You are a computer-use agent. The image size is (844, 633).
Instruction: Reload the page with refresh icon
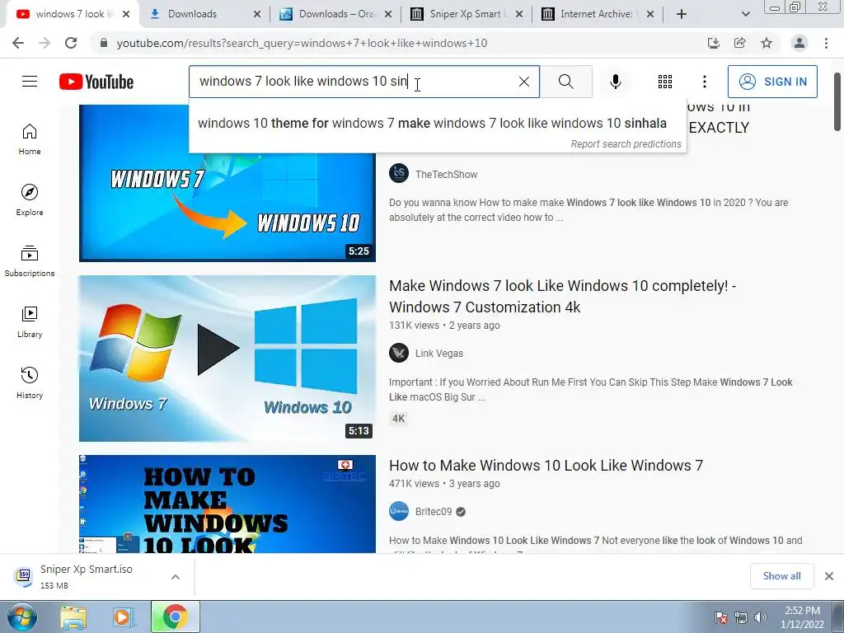[x=71, y=43]
